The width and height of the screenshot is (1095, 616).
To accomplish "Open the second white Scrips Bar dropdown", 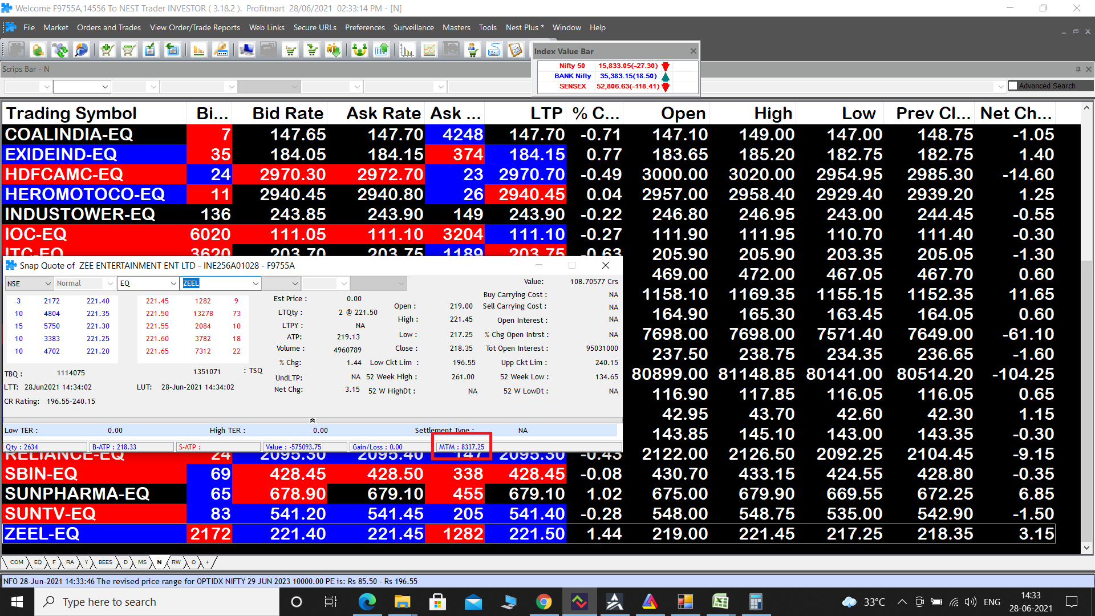I will [x=82, y=87].
